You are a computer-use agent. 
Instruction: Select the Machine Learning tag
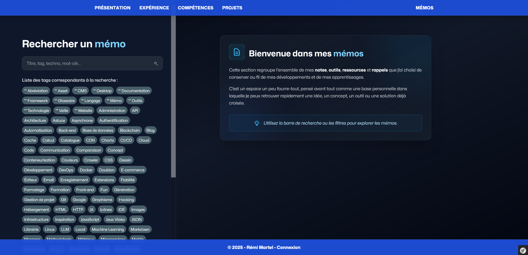click(108, 229)
